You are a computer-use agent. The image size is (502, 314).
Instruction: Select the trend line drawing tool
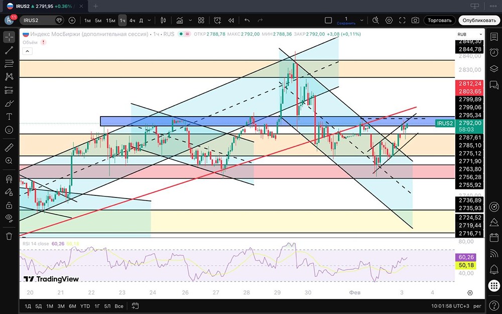pyautogui.click(x=9, y=50)
